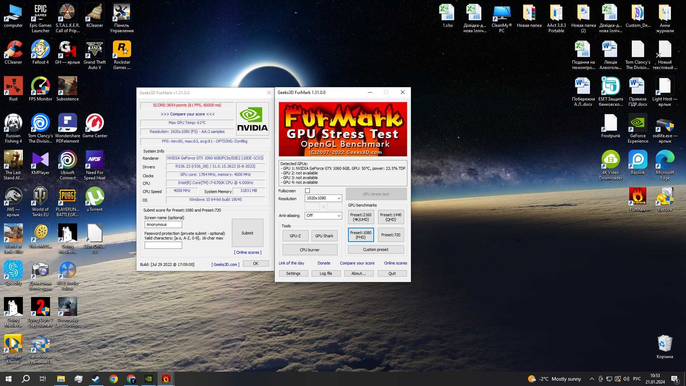686x386 pixels.
Task: Run Preset:2160 (4K/UHD) benchmark
Action: 361,217
